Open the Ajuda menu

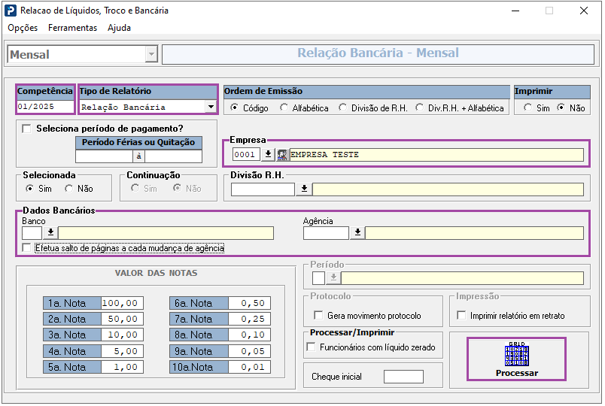[x=119, y=28]
